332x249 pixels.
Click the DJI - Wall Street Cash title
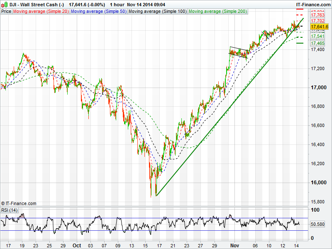point(37,5)
